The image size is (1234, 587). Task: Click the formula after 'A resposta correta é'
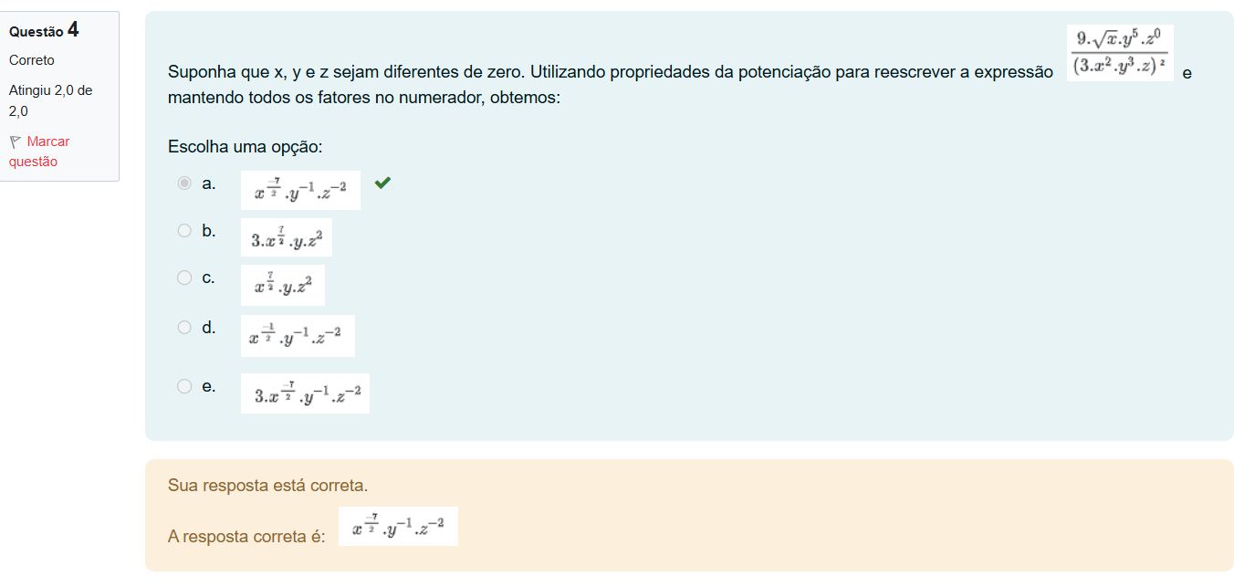coord(398,527)
